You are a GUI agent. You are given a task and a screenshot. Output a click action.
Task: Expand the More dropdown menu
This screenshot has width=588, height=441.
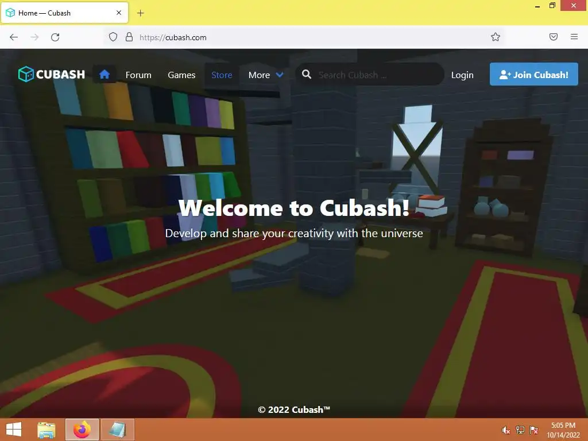point(266,75)
